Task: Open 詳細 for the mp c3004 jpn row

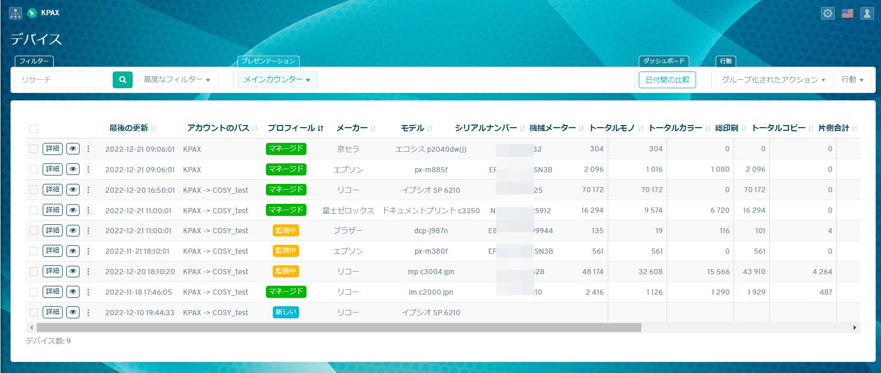Action: point(53,272)
